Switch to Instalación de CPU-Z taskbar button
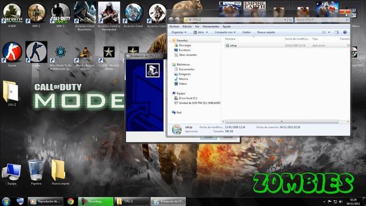Screen dimensions: 366x206 168,201
